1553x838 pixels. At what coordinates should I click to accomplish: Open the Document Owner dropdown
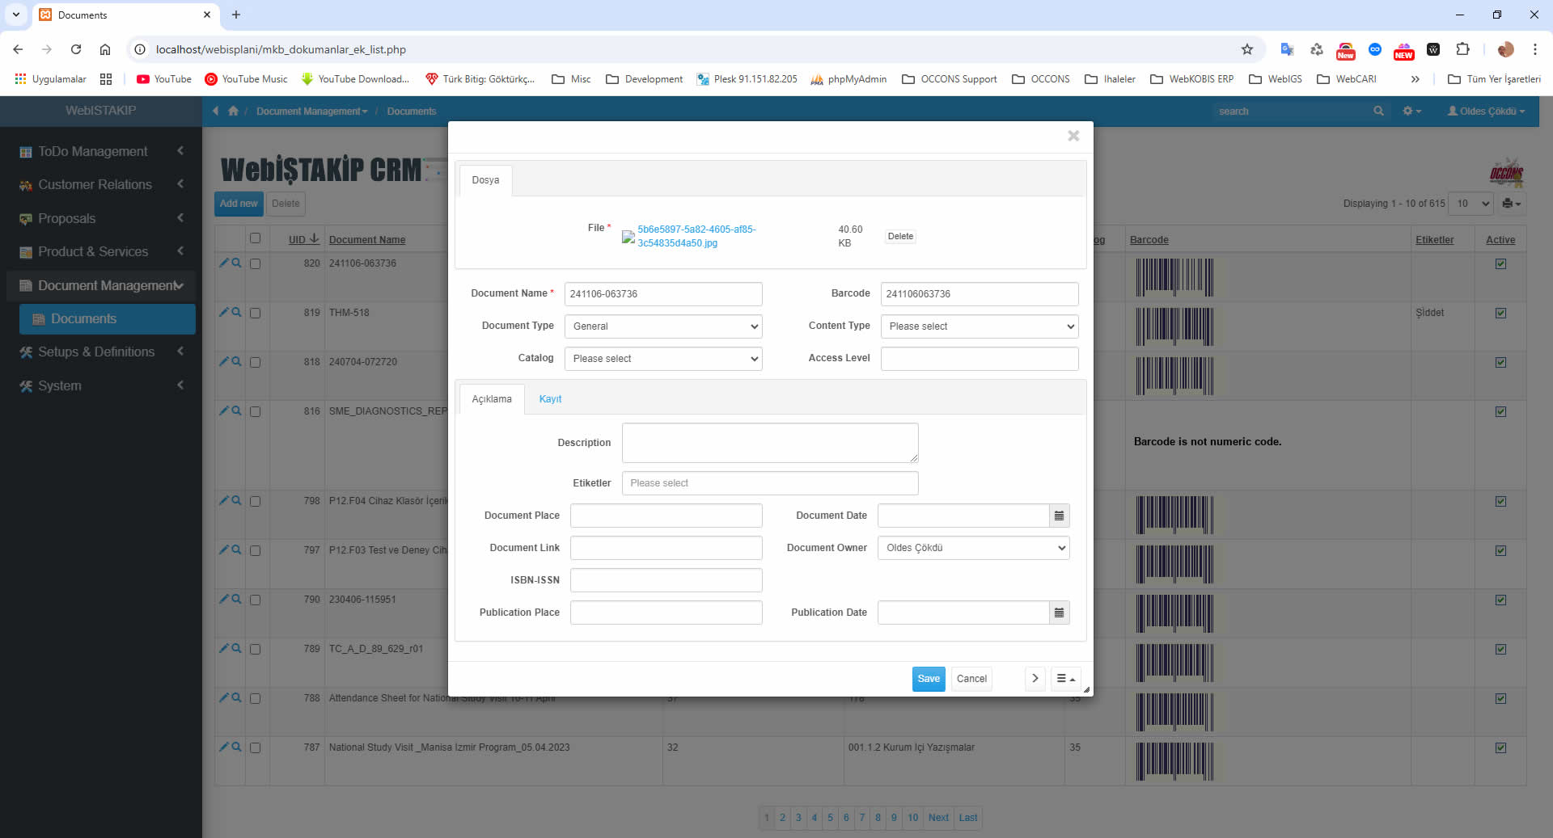click(973, 548)
